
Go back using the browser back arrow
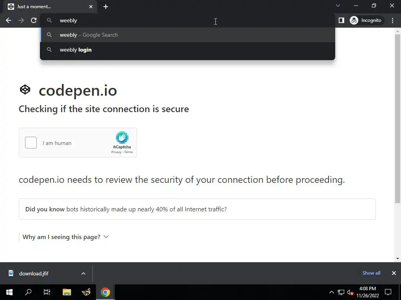pos(9,20)
